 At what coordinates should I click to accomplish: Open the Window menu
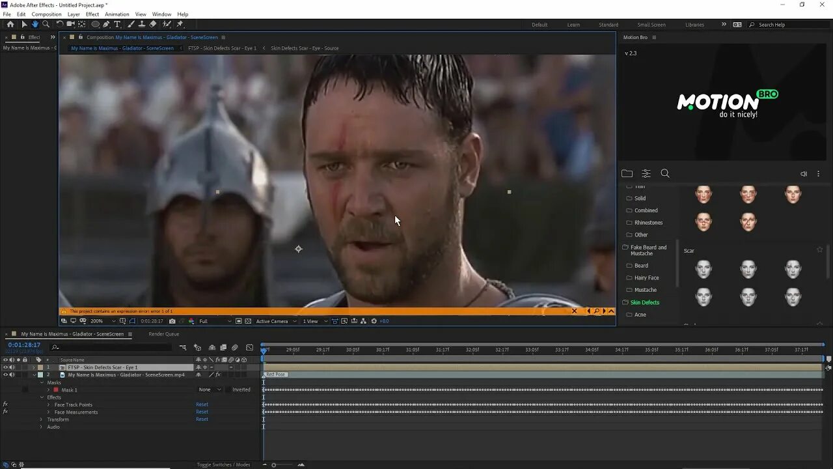point(161,14)
